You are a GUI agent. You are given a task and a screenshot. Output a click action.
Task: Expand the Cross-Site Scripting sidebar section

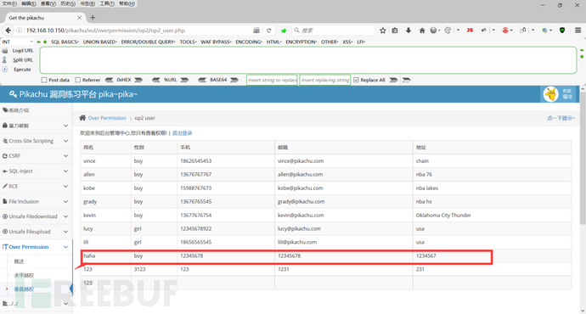[x=36, y=141]
